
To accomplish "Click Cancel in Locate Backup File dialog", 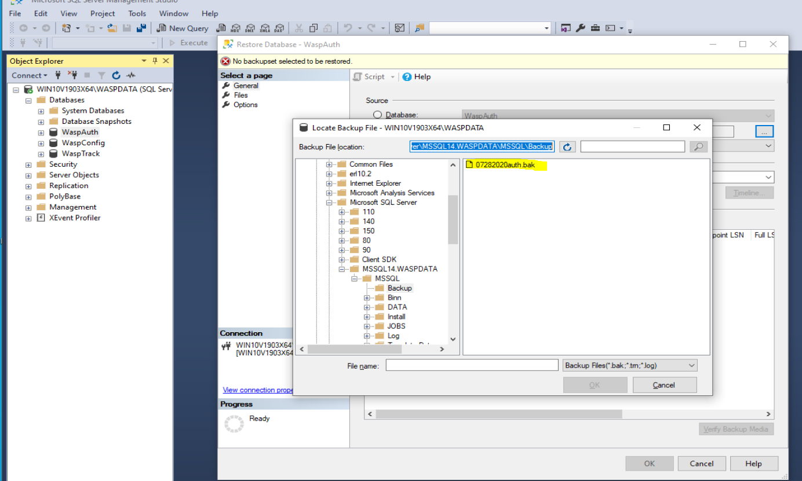I will click(664, 385).
